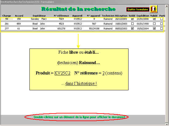Click the device number 55124188

pos(94,28)
